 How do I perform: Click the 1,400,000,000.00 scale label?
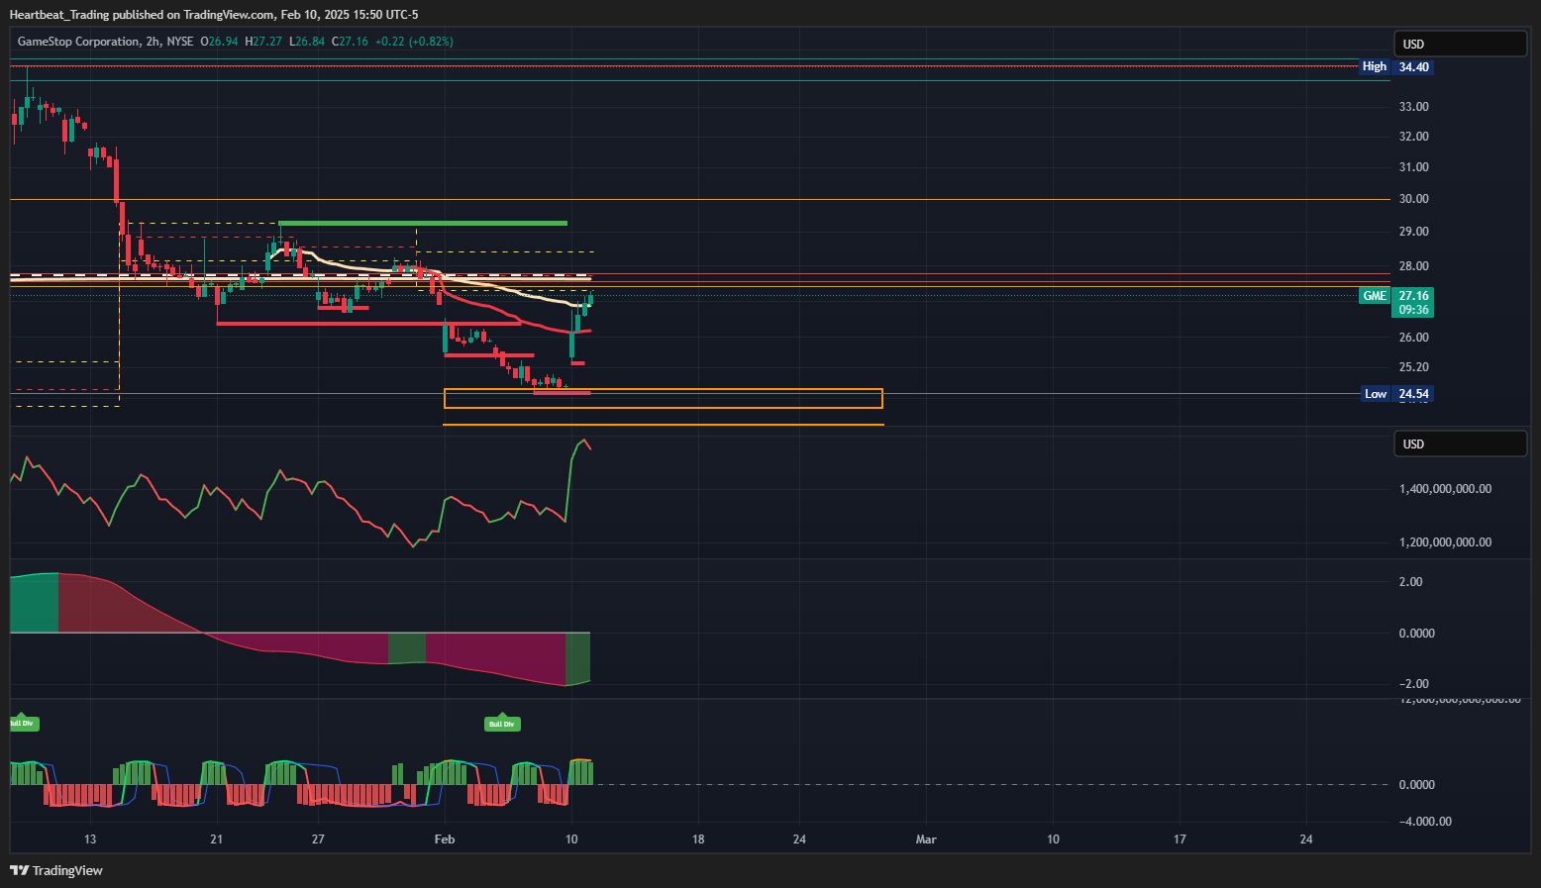1445,489
